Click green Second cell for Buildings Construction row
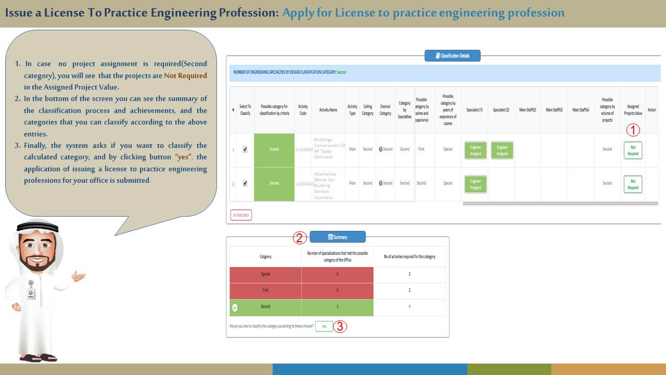The height and width of the screenshot is (375, 666). coord(274,150)
